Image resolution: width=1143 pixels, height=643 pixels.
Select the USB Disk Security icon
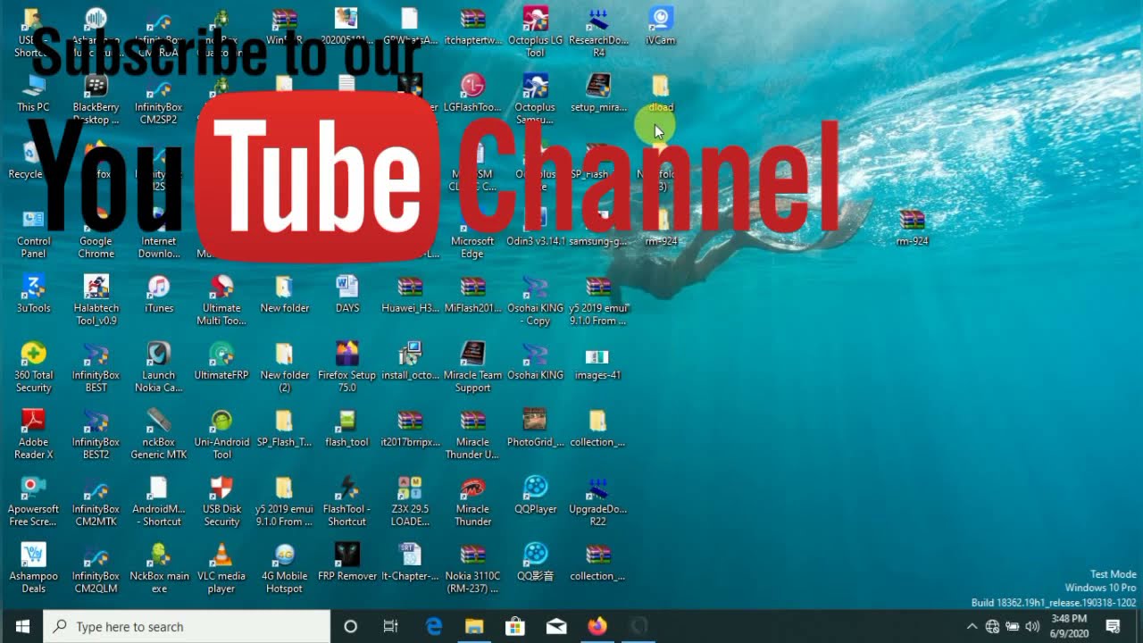click(221, 501)
